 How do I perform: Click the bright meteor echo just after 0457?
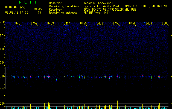(117, 76)
